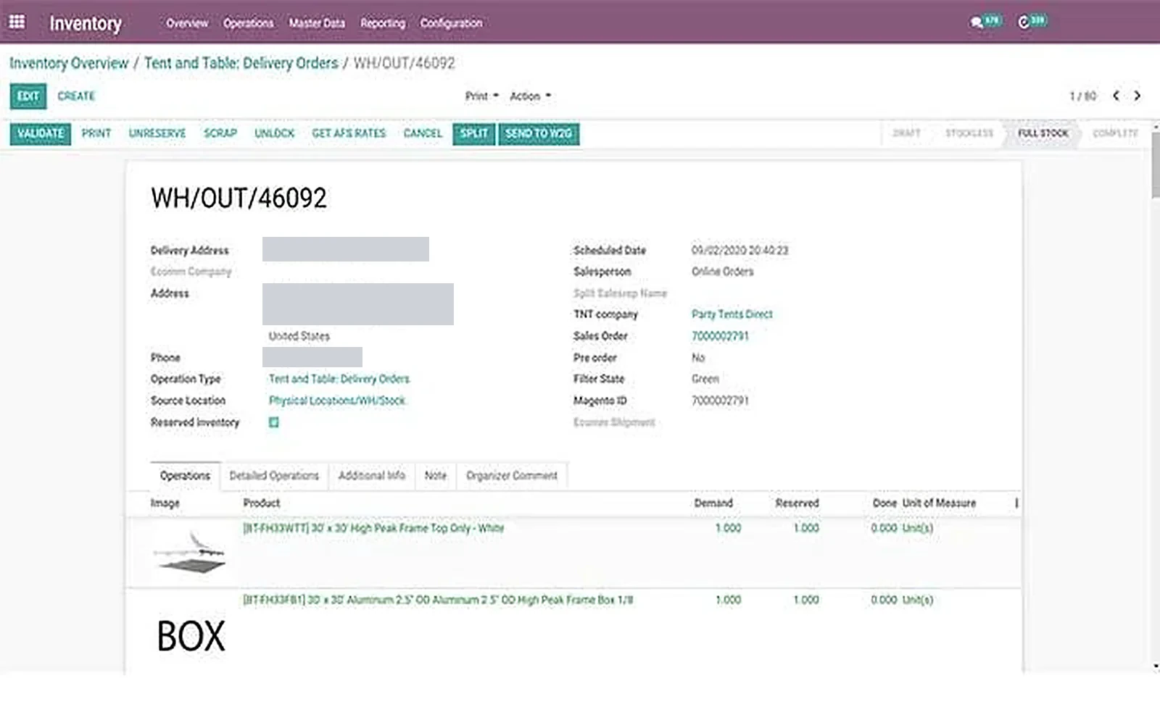
Task: Open the Operations menu in top bar
Action: click(249, 23)
